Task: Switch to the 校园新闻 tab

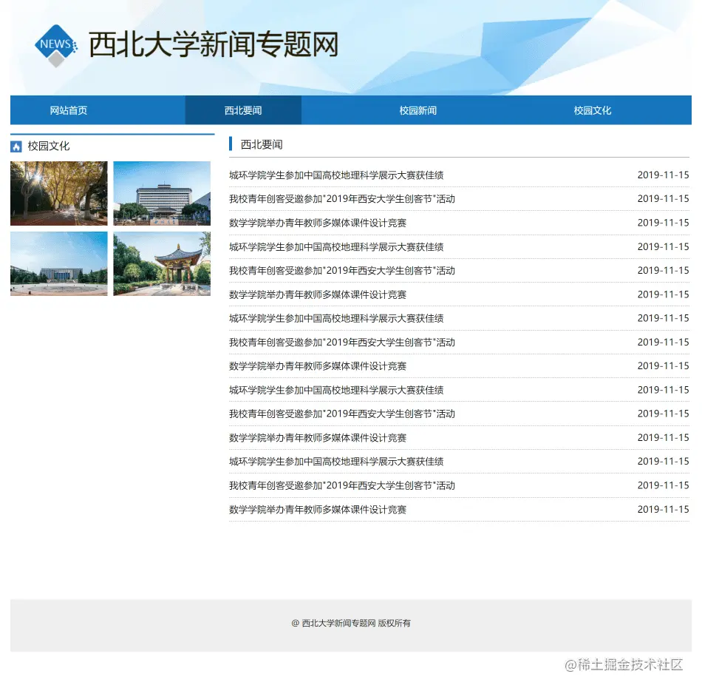Action: coord(418,110)
